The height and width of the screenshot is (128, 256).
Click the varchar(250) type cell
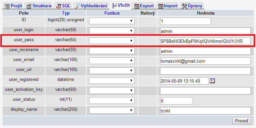tap(66, 109)
